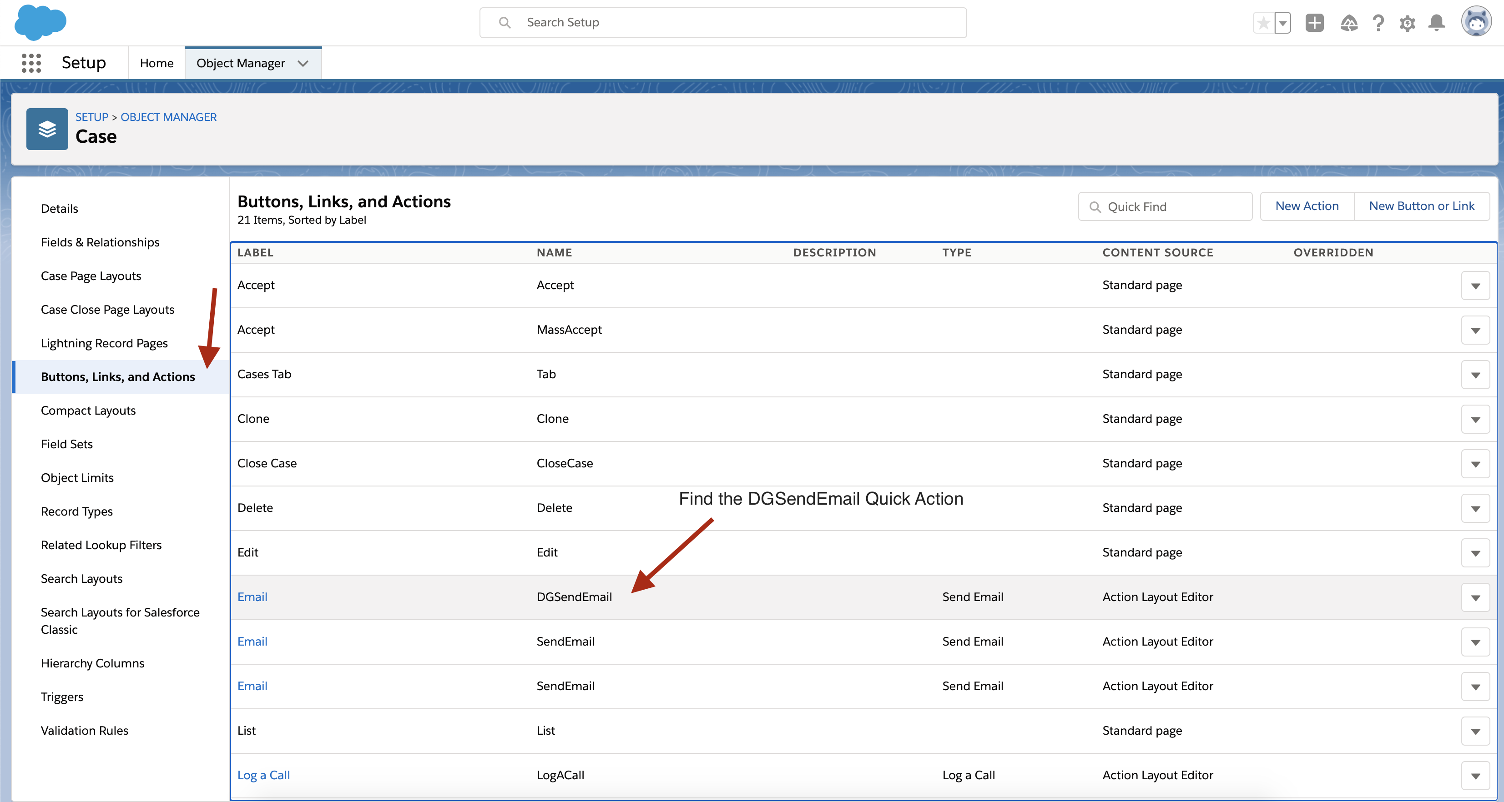This screenshot has width=1504, height=802.
Task: Open the favorites list dropdown arrow
Action: pos(1283,23)
